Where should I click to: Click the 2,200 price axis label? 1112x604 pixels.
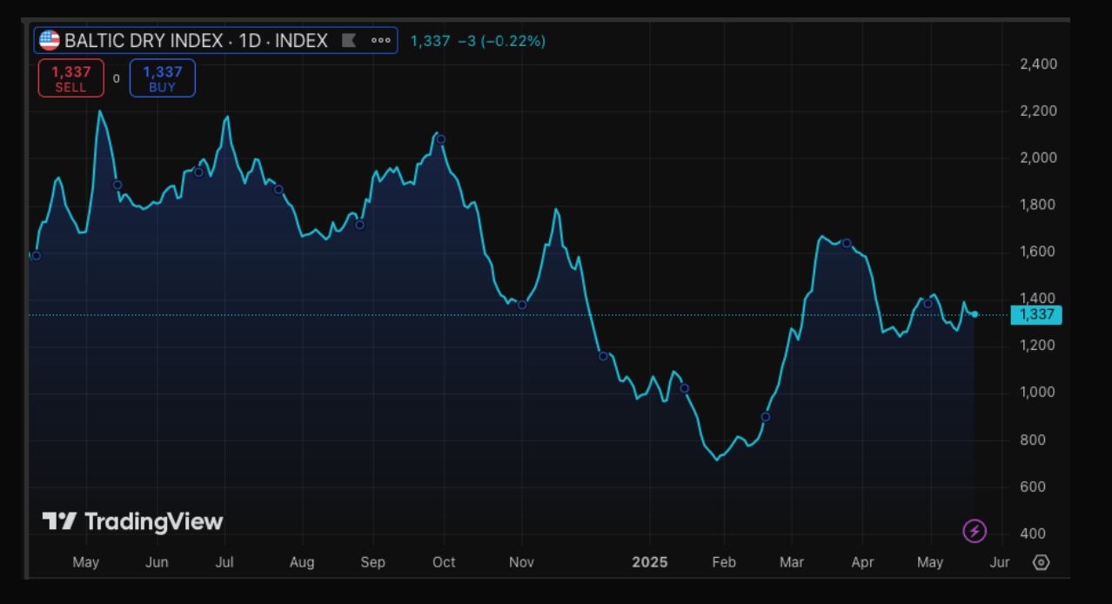click(x=1037, y=111)
